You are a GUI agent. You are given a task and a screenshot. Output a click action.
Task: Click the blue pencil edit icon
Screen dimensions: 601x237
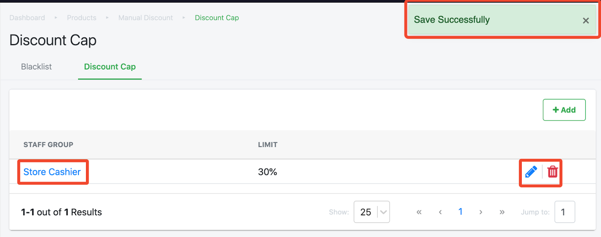pyautogui.click(x=531, y=172)
